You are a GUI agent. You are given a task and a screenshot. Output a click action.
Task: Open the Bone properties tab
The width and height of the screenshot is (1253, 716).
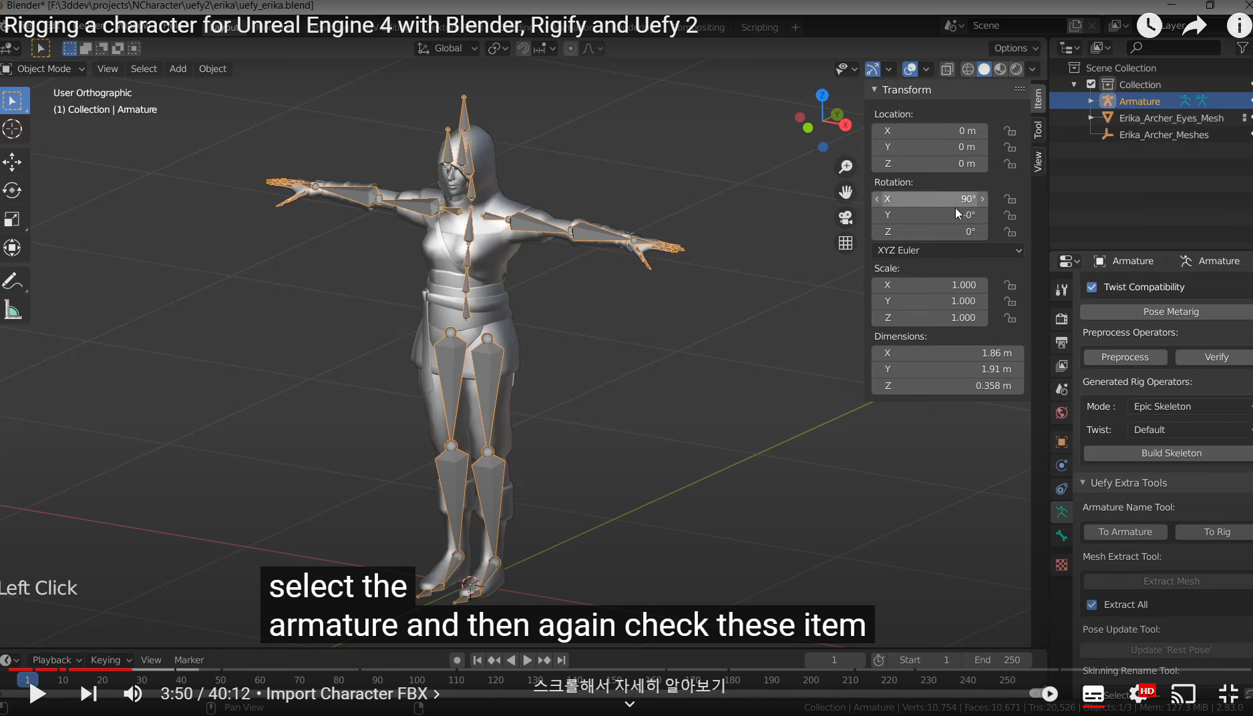pos(1061,536)
